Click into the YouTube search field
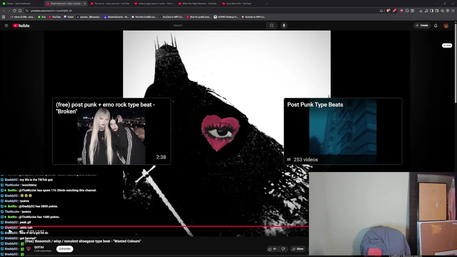This screenshot has height=257, width=457. (x=219, y=25)
